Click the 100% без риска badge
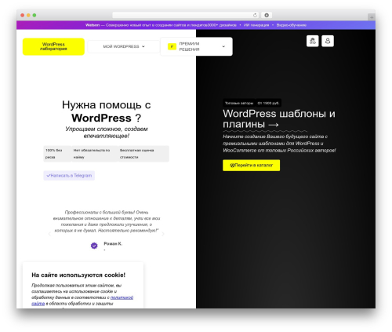Viewport: 392px width, 332px height. 57,154
